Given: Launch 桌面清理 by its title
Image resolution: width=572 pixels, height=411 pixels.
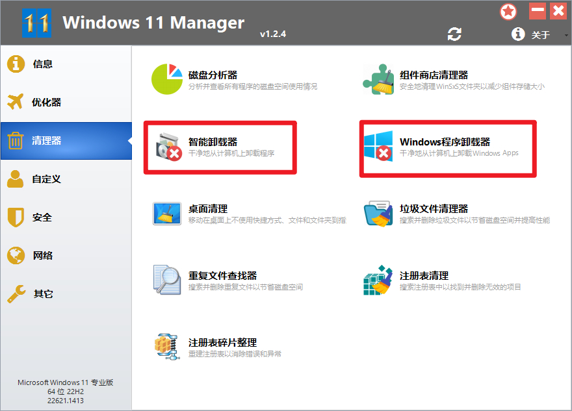Looking at the screenshot, I should [207, 209].
